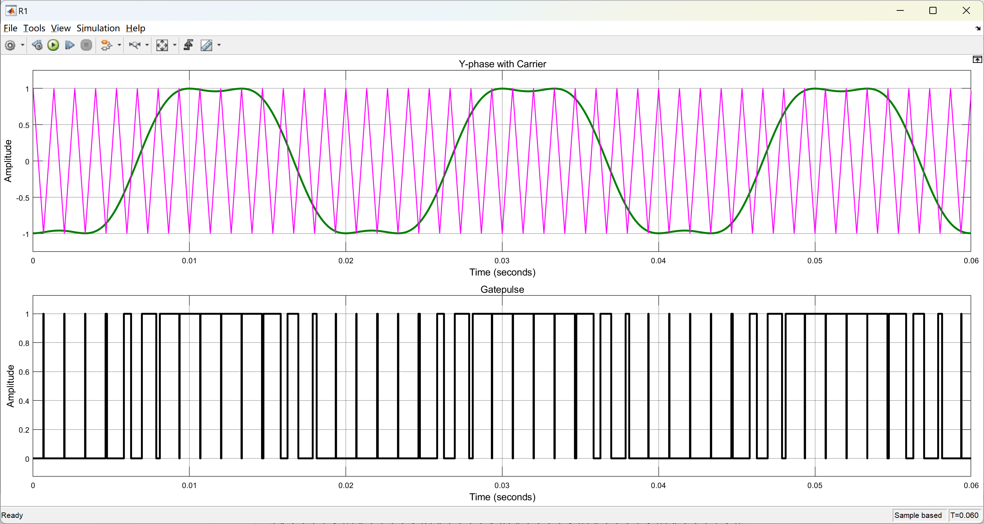Toggle the Cursor Measurements ruler icon
The width and height of the screenshot is (984, 524).
pos(206,45)
